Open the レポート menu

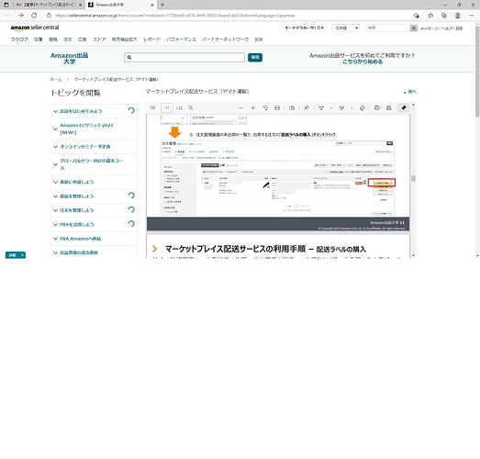151,39
